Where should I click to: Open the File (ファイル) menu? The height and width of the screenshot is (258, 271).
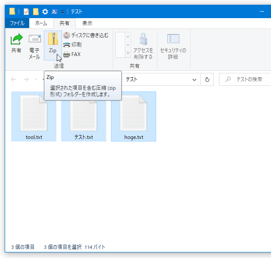click(17, 23)
